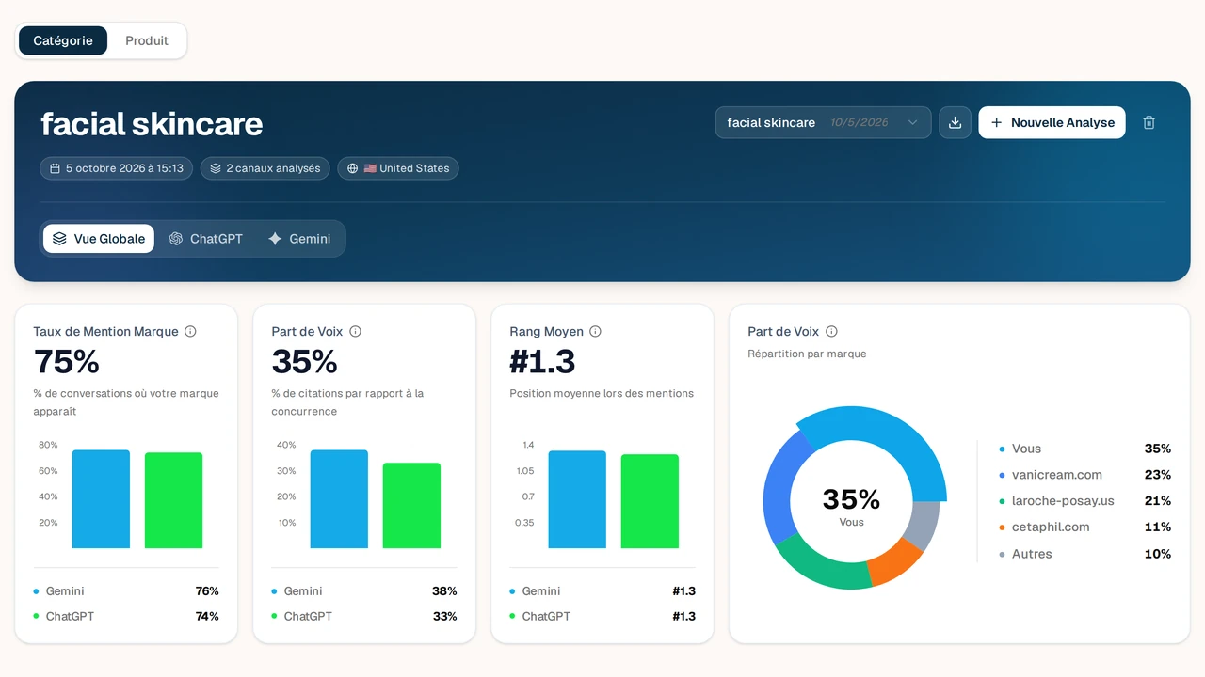
Task: Open the Vue Globale view tab
Action: point(99,239)
